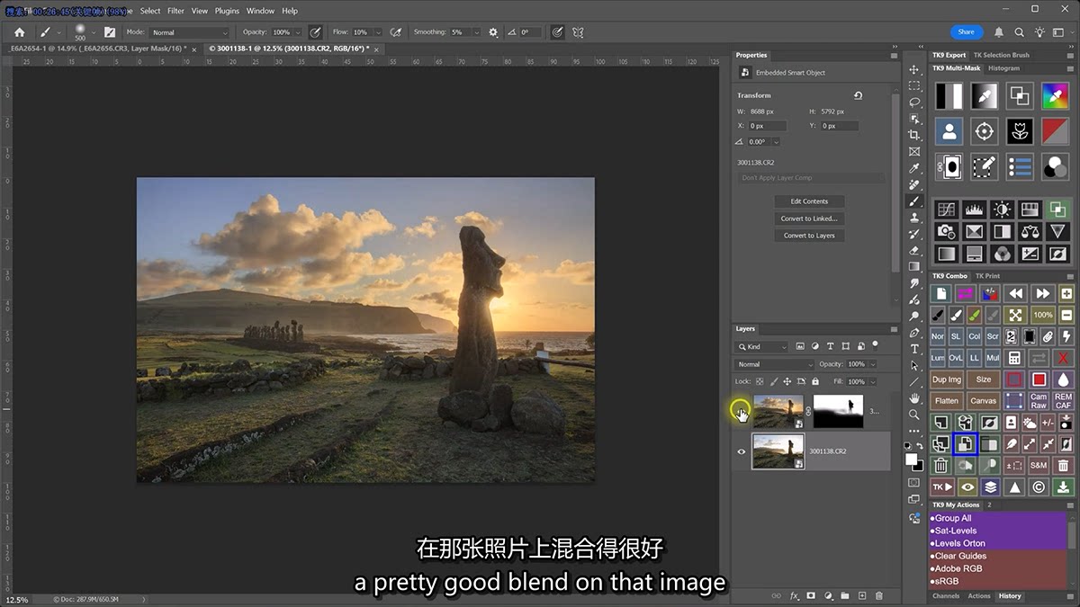Click the TK9 calculator icon
The width and height of the screenshot is (1080, 607).
(1013, 358)
